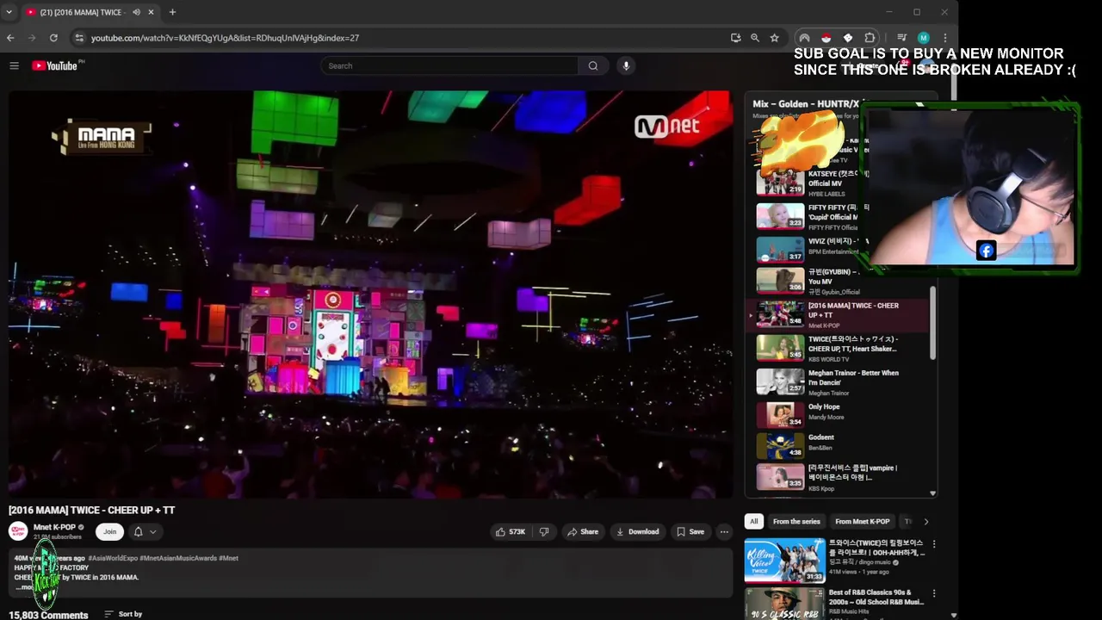Viewport: 1102px width, 620px height.
Task: Open the Chrome profile avatar M
Action: tap(923, 38)
